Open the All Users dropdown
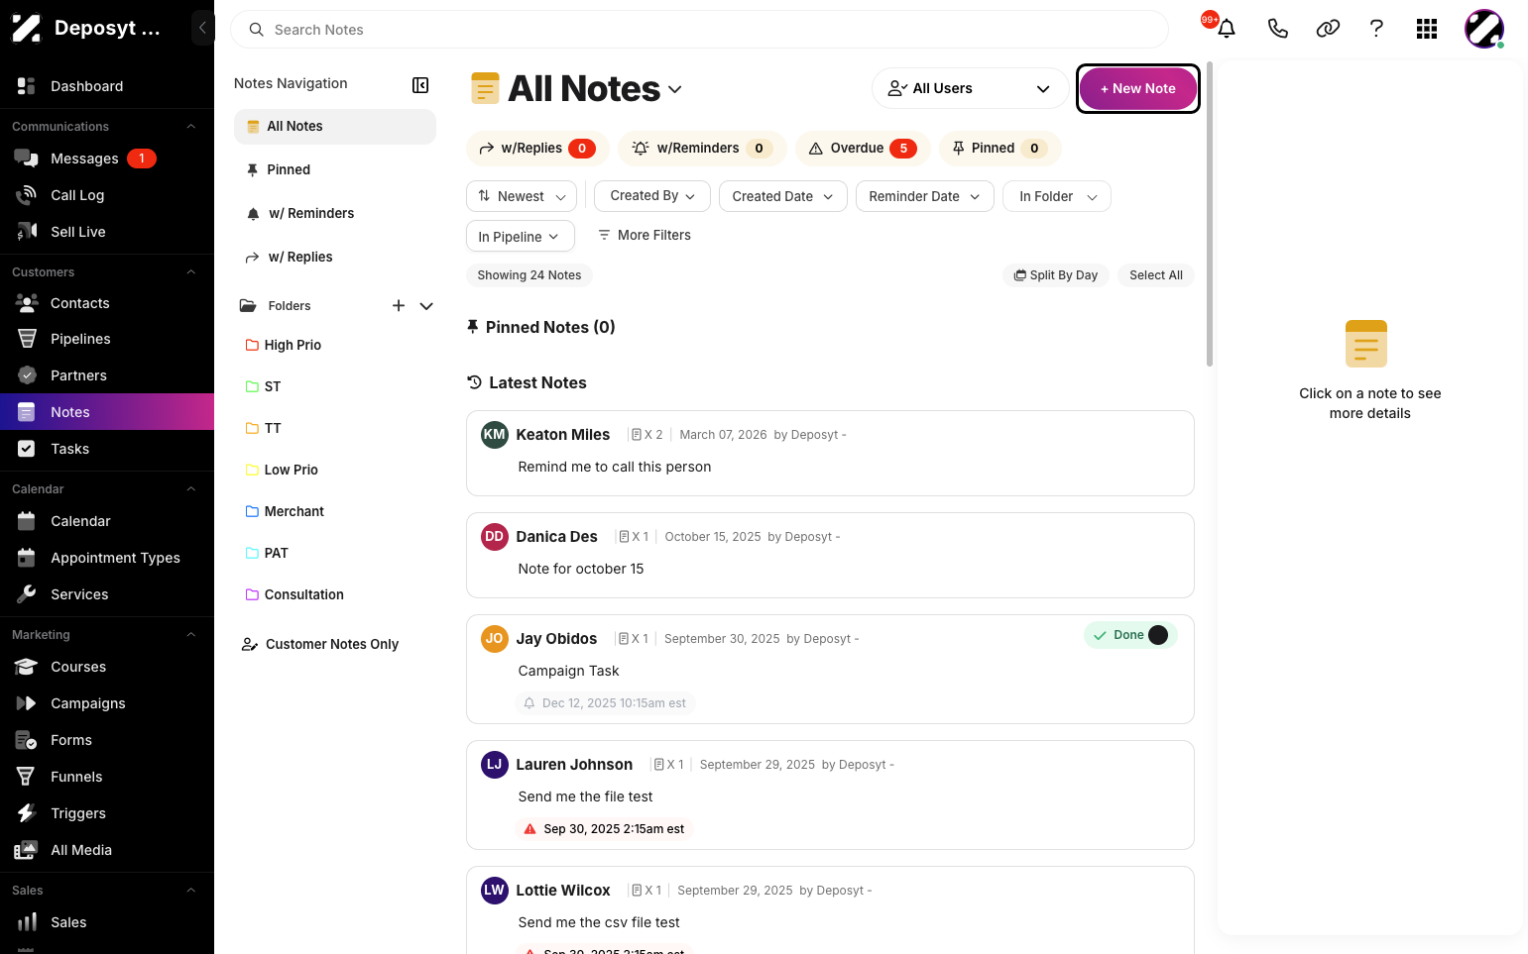Screen dimensions: 1528x954 (x=970, y=88)
